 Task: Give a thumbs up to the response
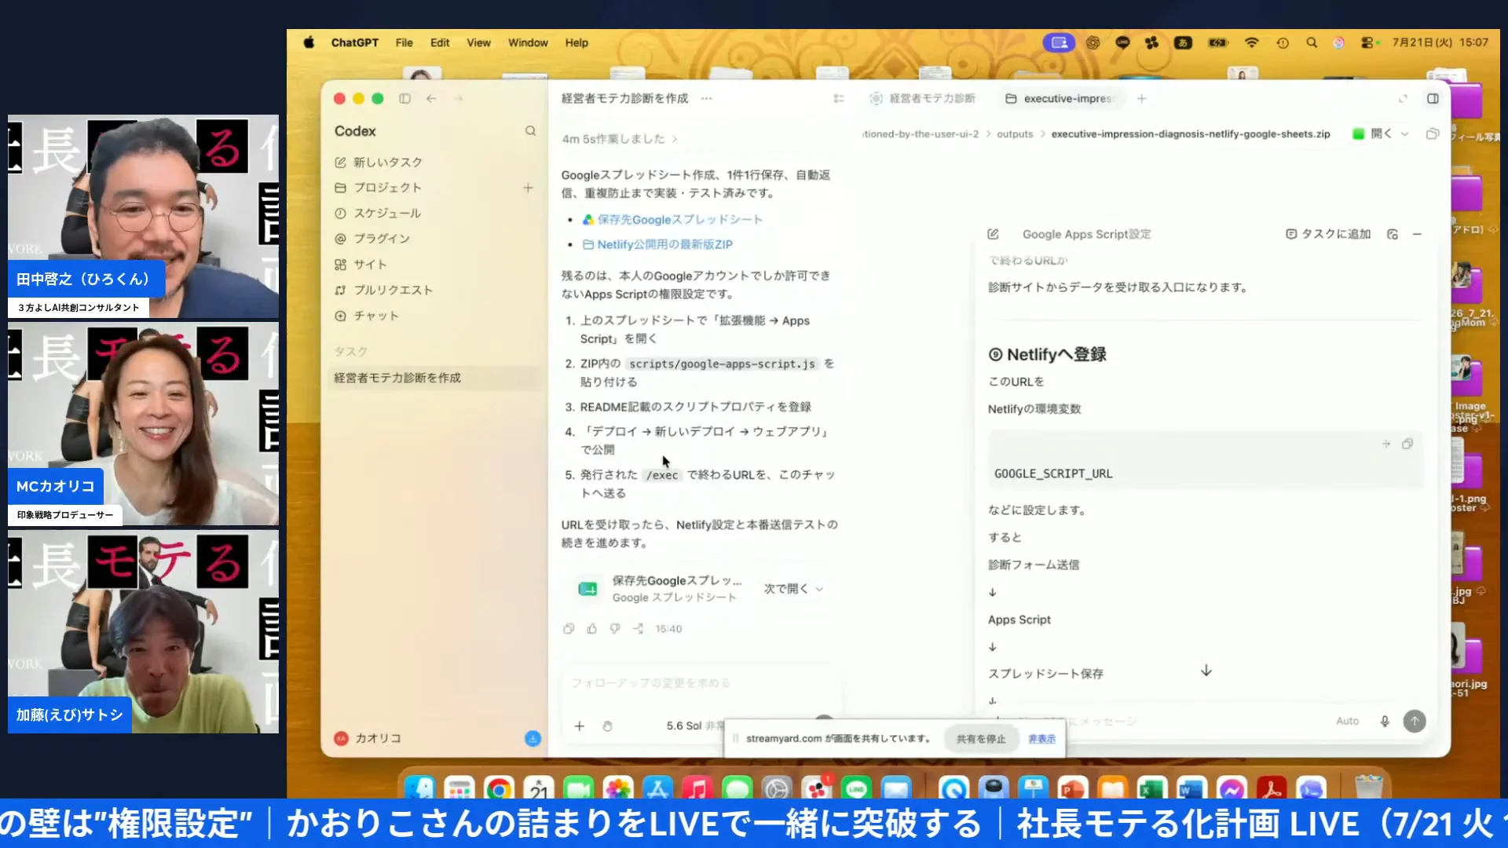(591, 628)
